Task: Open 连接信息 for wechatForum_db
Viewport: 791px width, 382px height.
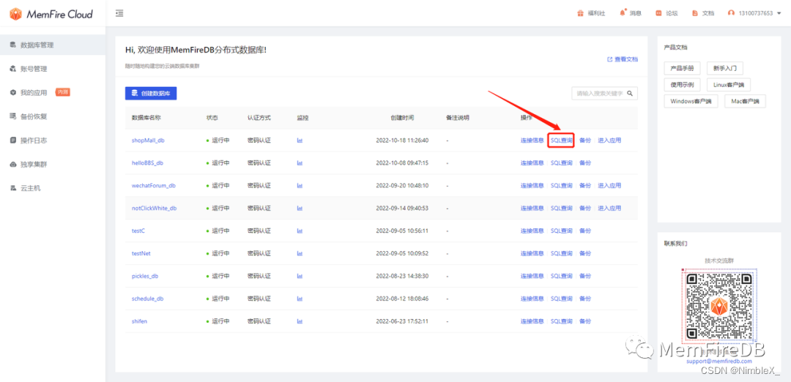Action: click(x=532, y=186)
